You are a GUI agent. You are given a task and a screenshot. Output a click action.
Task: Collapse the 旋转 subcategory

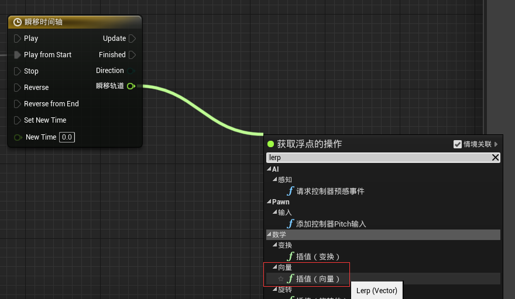point(275,289)
